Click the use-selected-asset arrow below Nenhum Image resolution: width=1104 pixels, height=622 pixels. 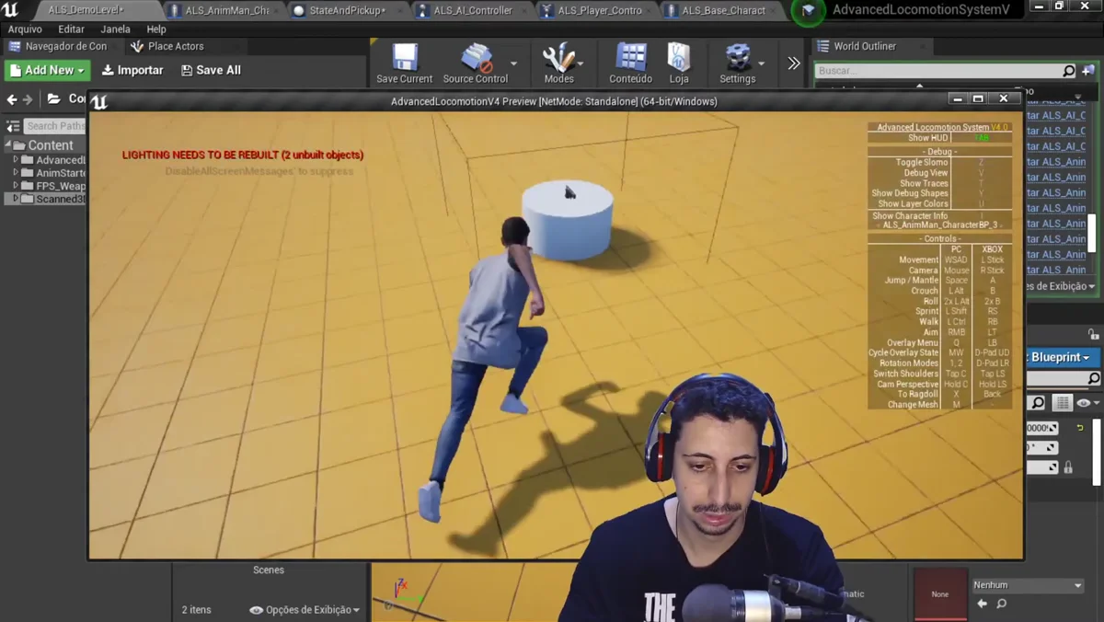click(982, 604)
